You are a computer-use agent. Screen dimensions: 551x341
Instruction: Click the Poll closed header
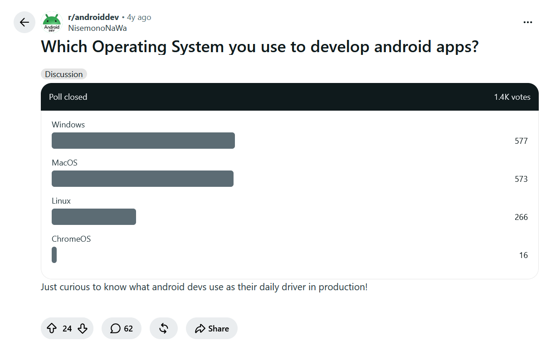[68, 97]
